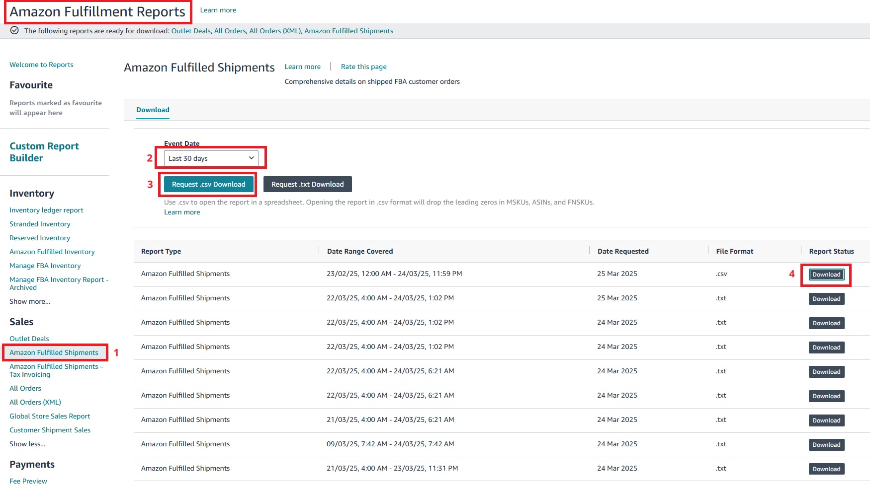The width and height of the screenshot is (870, 487).
Task: Click the .csv file format cell
Action: [x=721, y=274]
